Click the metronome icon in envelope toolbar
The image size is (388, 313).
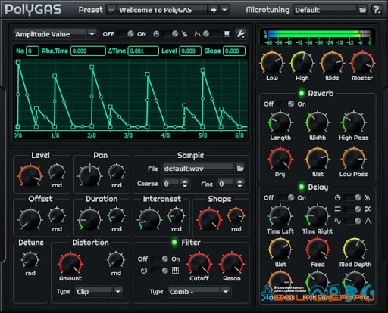click(185, 34)
